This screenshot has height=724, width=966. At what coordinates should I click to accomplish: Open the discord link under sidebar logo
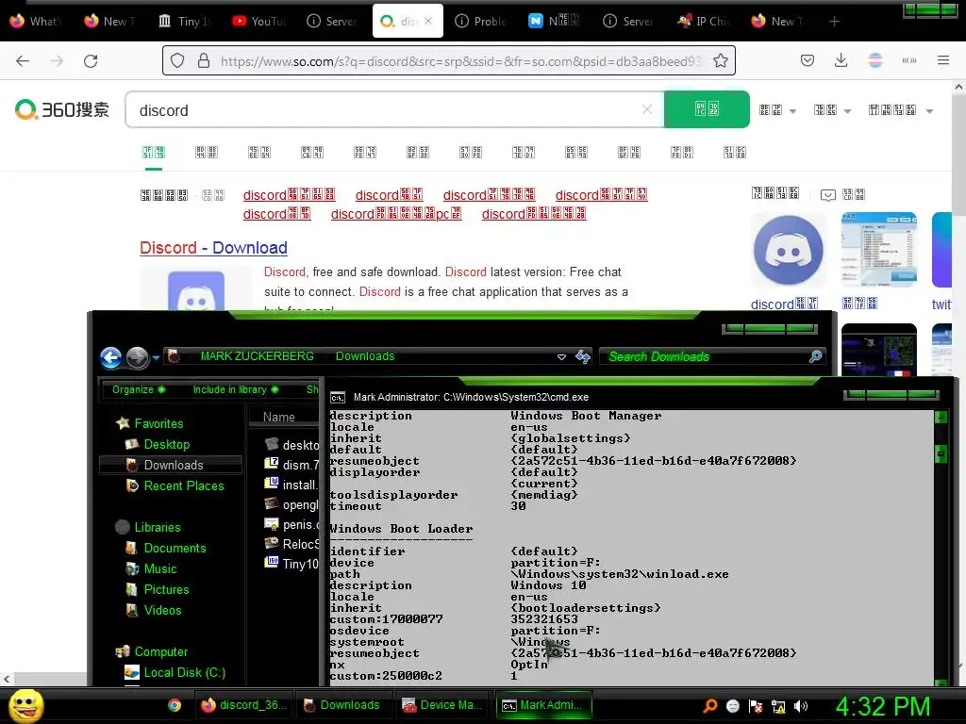784,304
